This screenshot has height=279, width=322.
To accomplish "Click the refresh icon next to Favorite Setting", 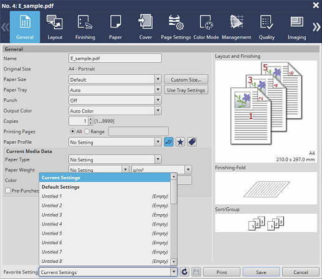I will [184, 272].
